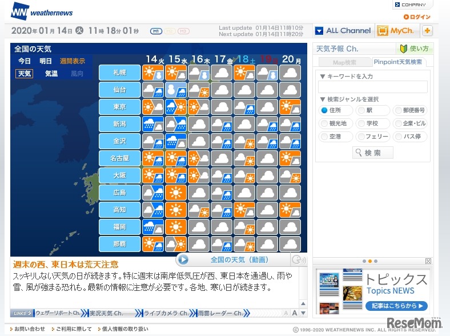
Task: Click 広島 sunny icon for the 15th
Action: tap(176, 193)
